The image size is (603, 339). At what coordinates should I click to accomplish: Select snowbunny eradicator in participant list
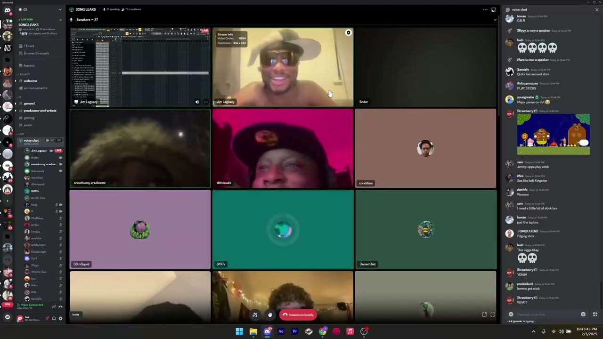tap(44, 164)
